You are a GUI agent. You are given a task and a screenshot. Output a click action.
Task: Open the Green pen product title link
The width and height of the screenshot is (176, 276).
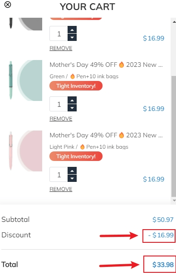click(106, 65)
